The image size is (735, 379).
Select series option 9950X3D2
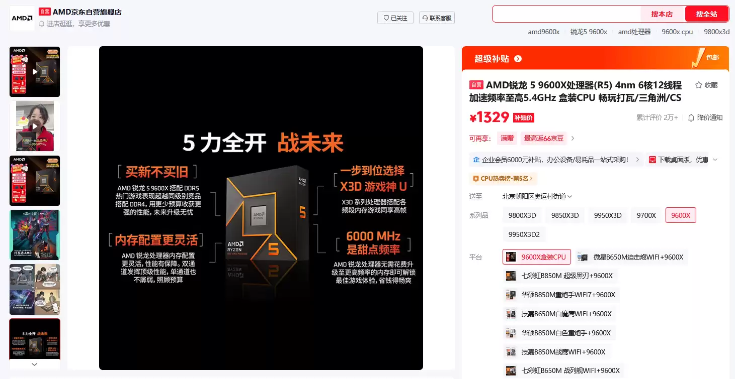[x=524, y=234]
